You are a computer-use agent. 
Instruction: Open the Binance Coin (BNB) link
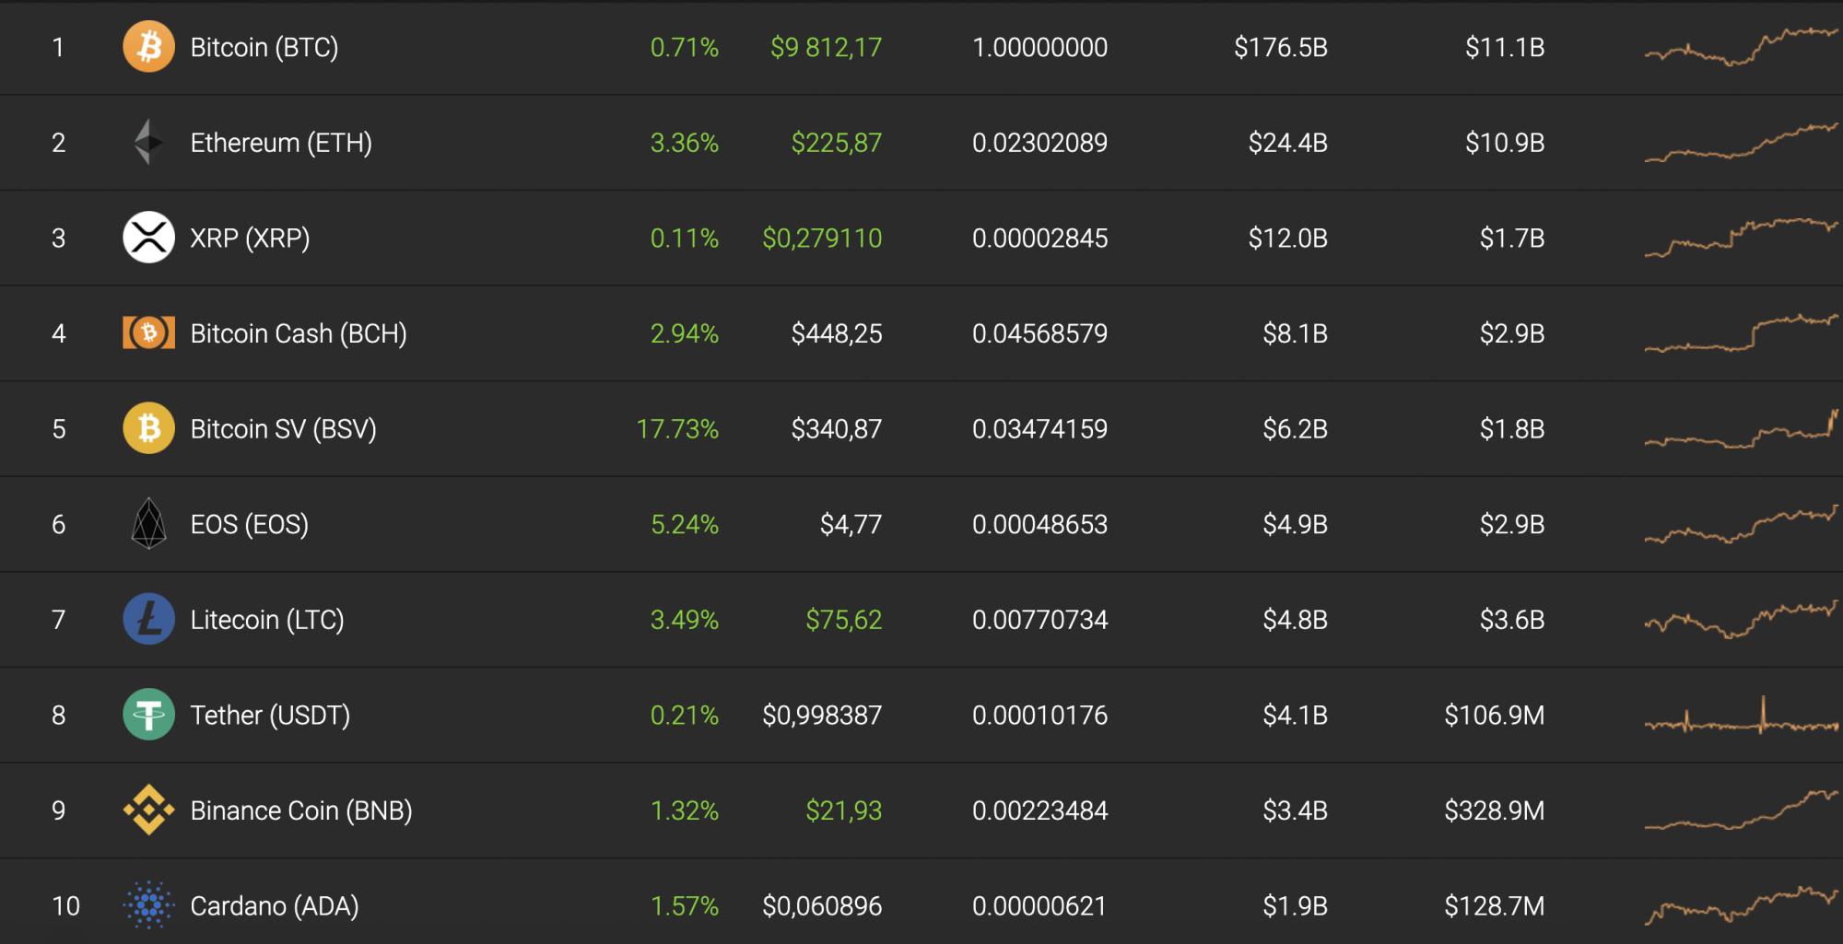[x=301, y=810]
